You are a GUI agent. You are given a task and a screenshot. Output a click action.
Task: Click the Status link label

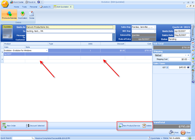(x=164, y=39)
